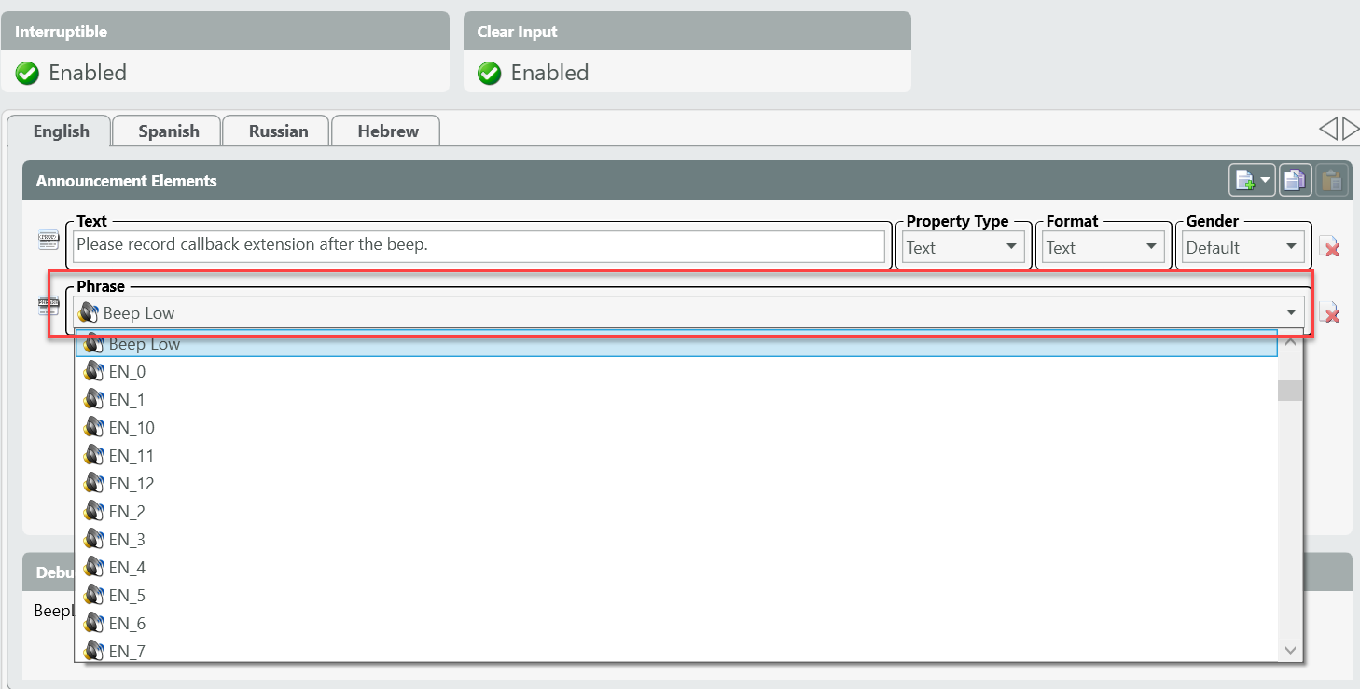The width and height of the screenshot is (1360, 689).
Task: Delete the Text announcement element row
Action: (1331, 248)
